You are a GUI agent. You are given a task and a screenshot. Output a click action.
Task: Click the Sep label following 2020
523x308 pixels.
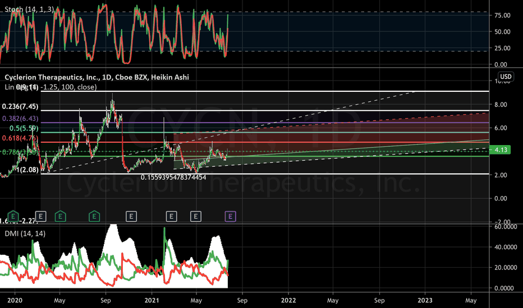[105, 300]
